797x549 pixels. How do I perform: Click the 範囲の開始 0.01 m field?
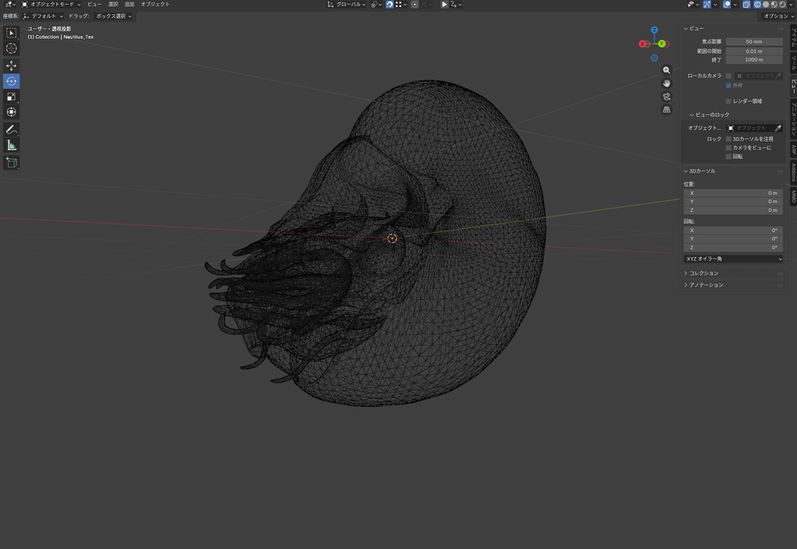[x=753, y=51]
